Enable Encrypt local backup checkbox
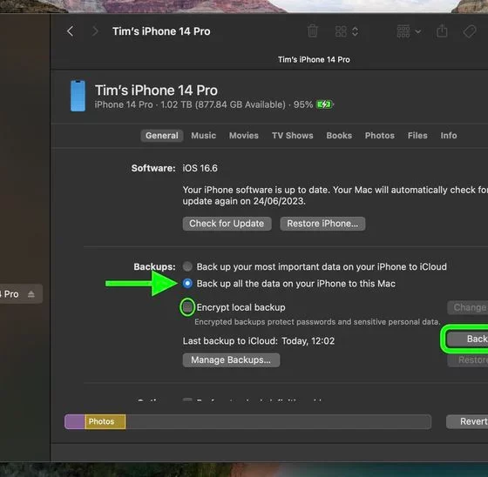 pos(187,307)
